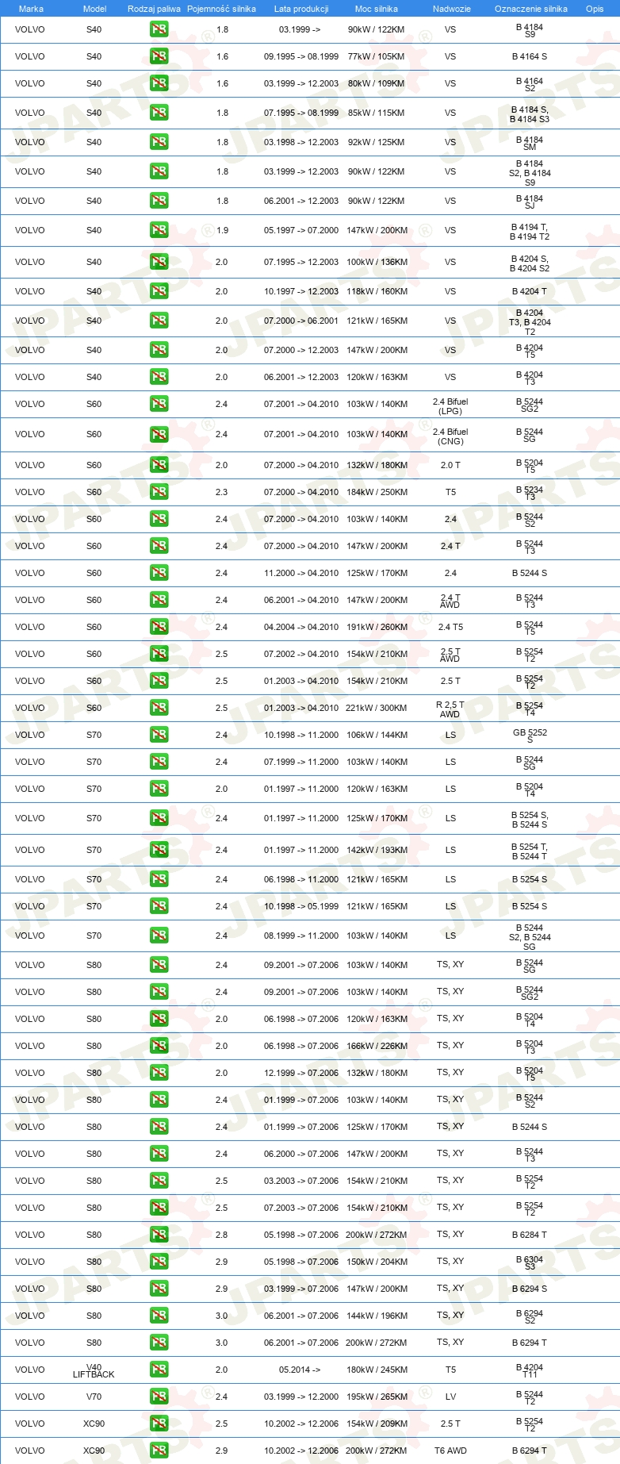Viewport: 620px width, 1464px height.
Task: Click fuel icon in S40 92kW / 125KM row
Action: click(159, 142)
